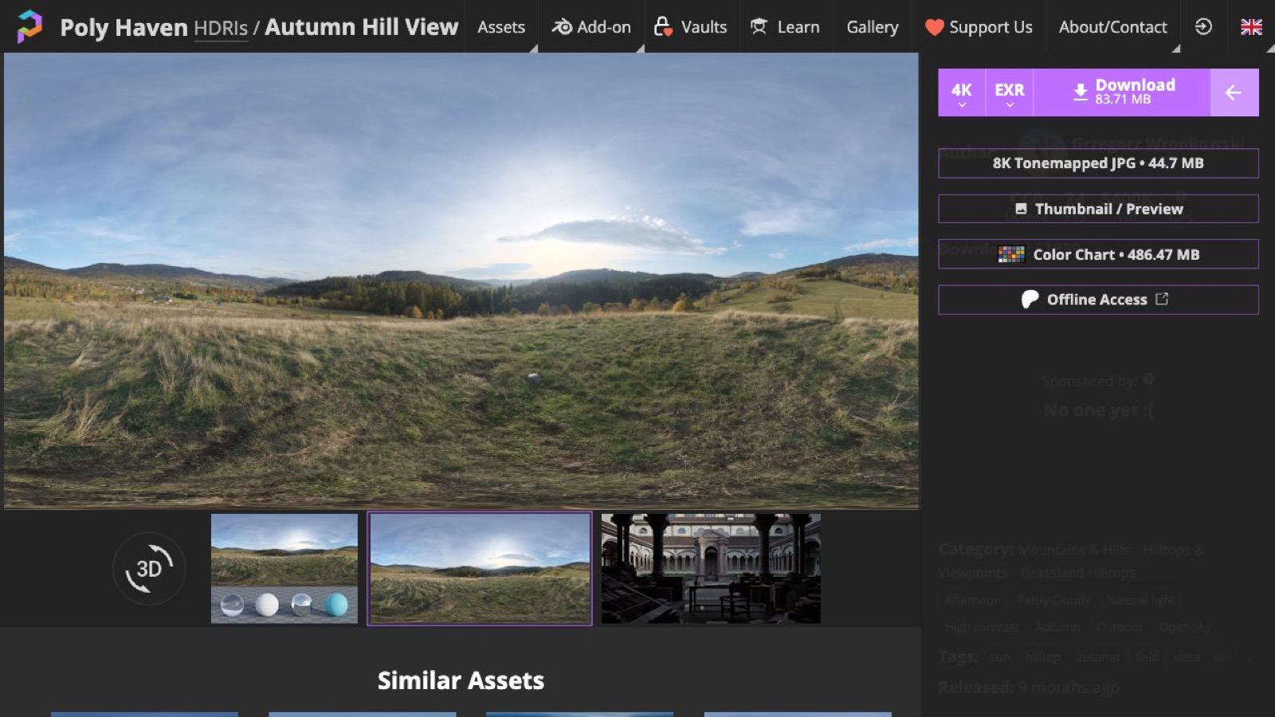Screen dimensions: 1275x717
Task: Download the 8K Tonemapped JPG
Action: 1098,163
